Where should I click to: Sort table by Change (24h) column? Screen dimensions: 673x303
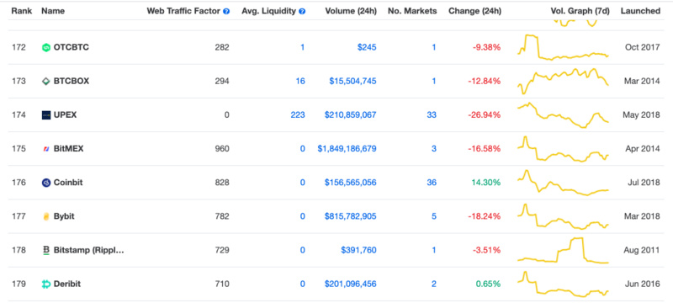(474, 11)
